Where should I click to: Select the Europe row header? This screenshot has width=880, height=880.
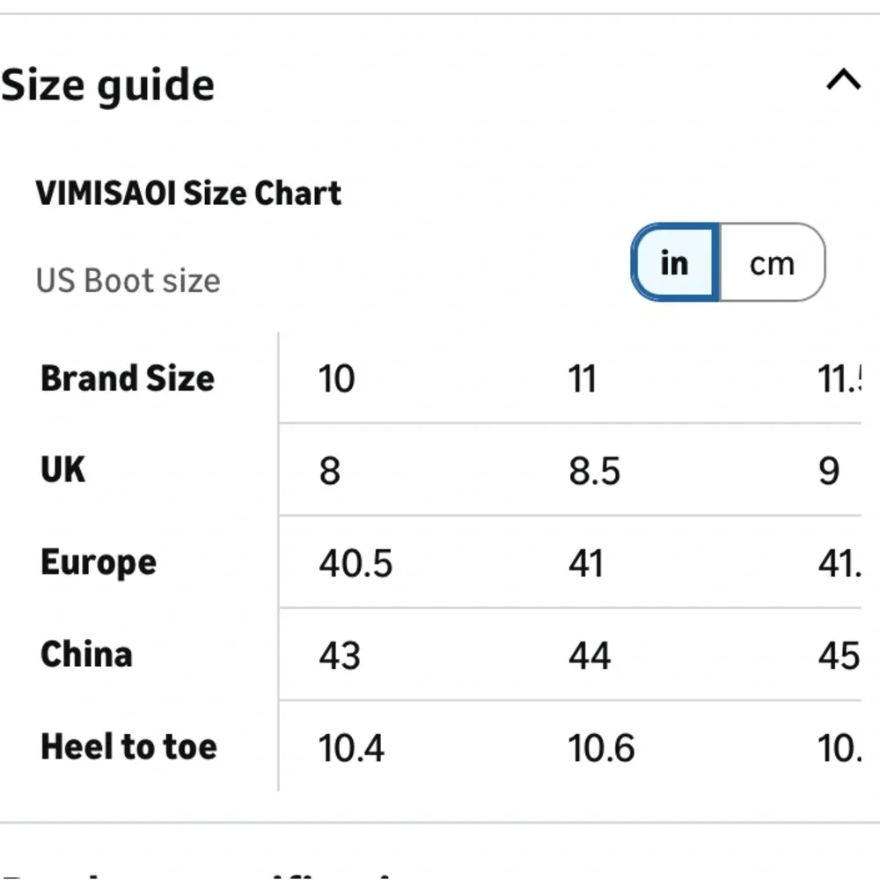coord(99,562)
